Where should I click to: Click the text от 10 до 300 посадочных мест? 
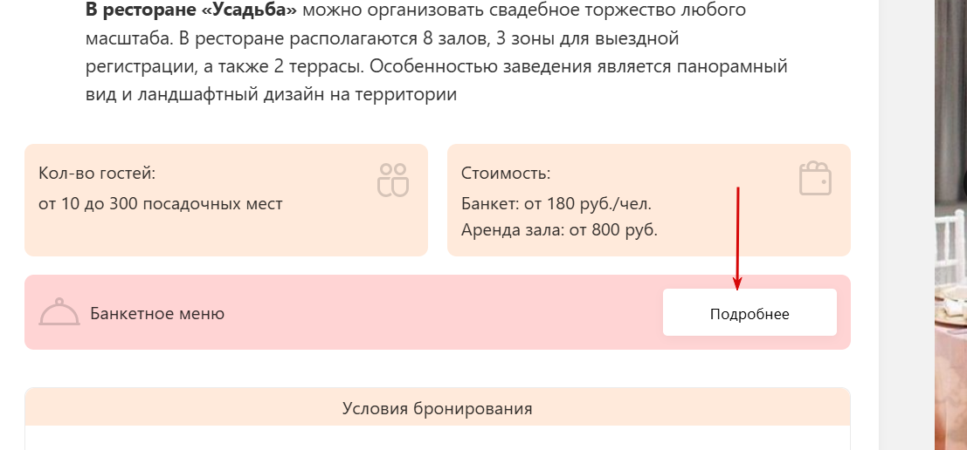click(161, 204)
